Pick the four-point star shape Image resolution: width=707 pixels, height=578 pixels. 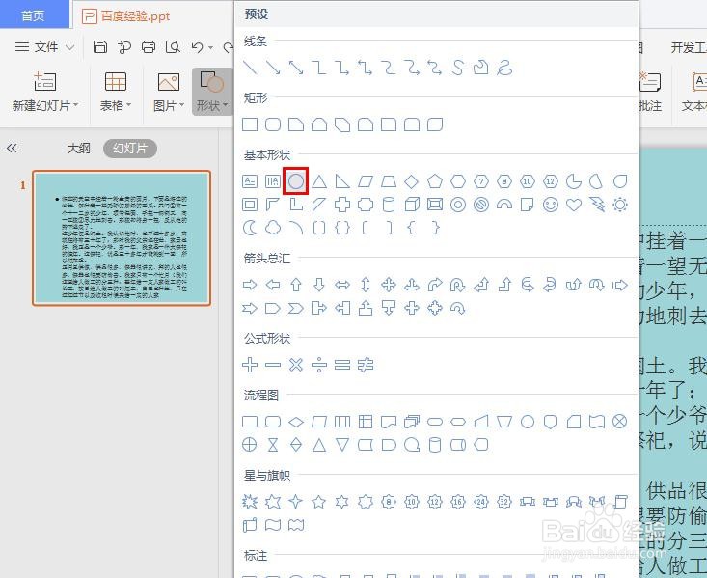[x=296, y=502]
